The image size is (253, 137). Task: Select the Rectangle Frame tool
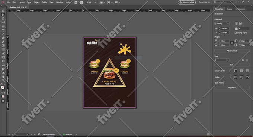(3, 46)
